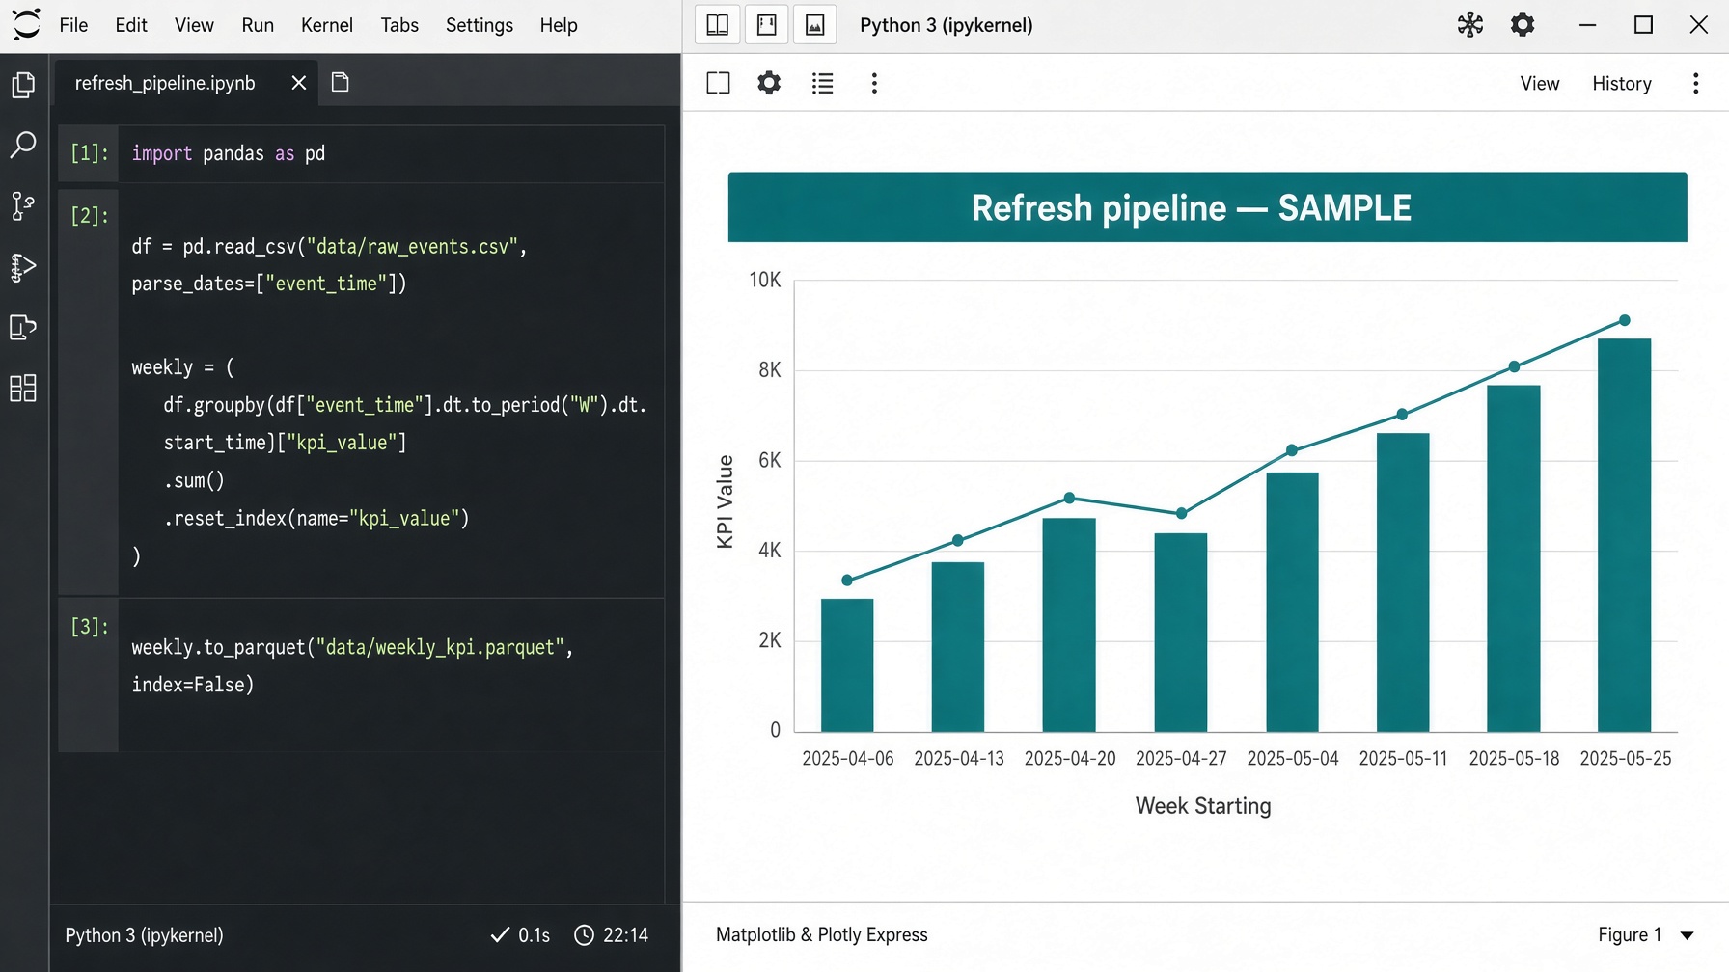Toggle the panel layout icon in title bar

pos(767,25)
